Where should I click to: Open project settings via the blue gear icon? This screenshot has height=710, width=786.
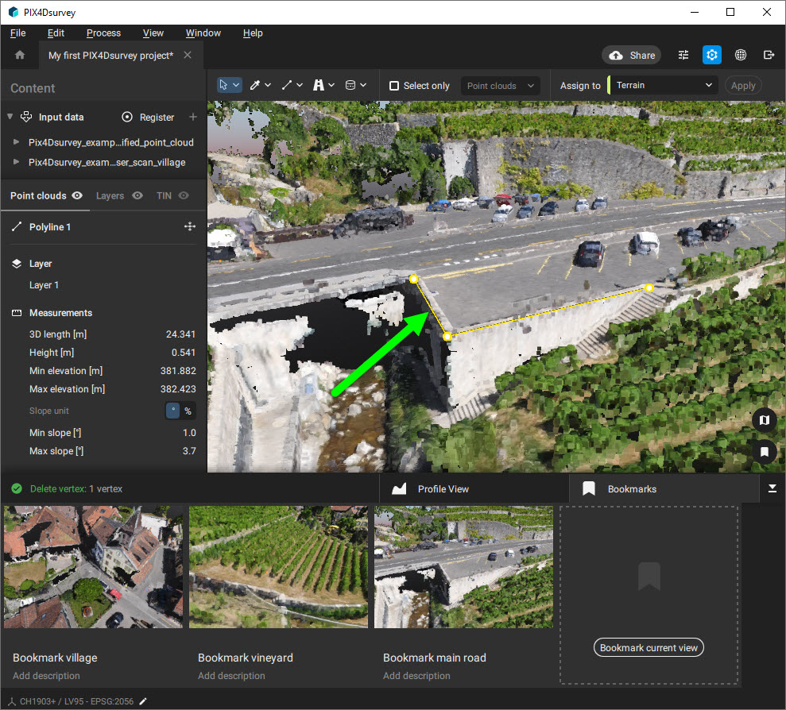(711, 55)
